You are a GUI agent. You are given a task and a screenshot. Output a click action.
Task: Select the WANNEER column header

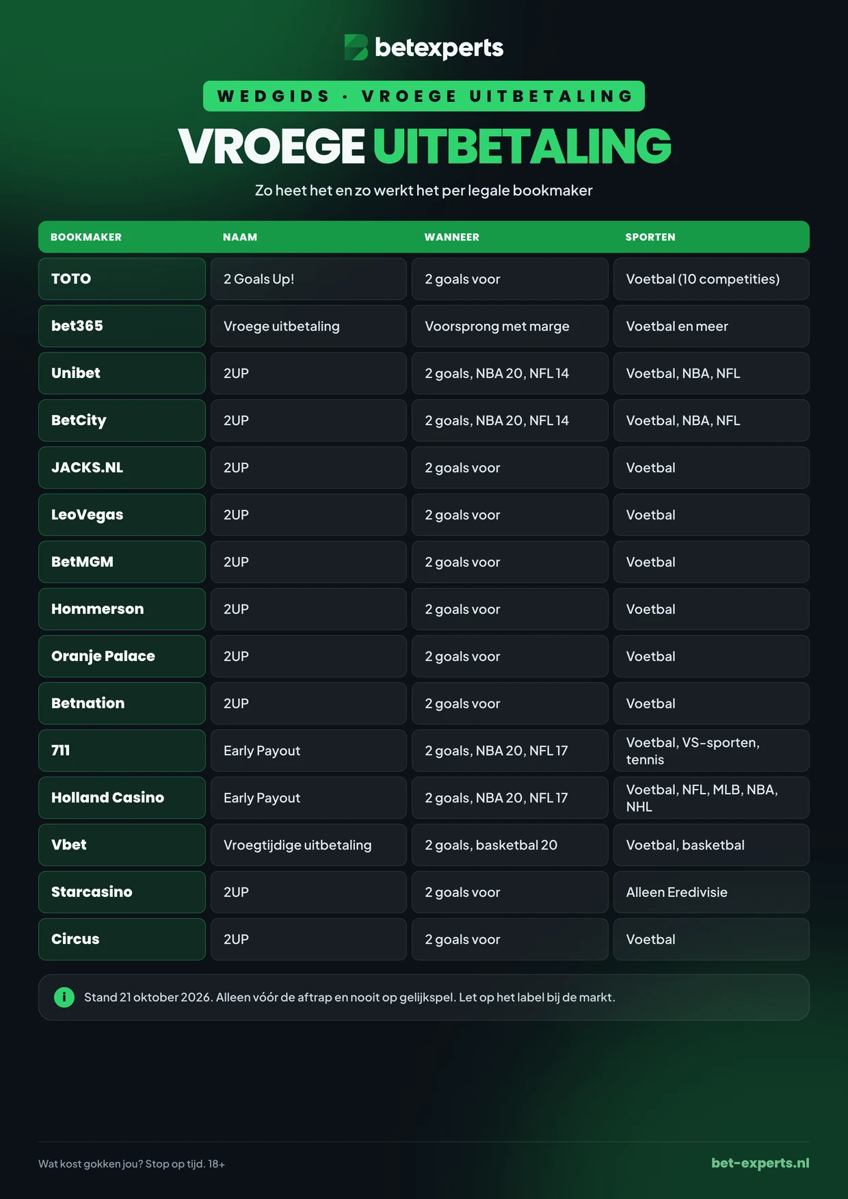pos(452,237)
